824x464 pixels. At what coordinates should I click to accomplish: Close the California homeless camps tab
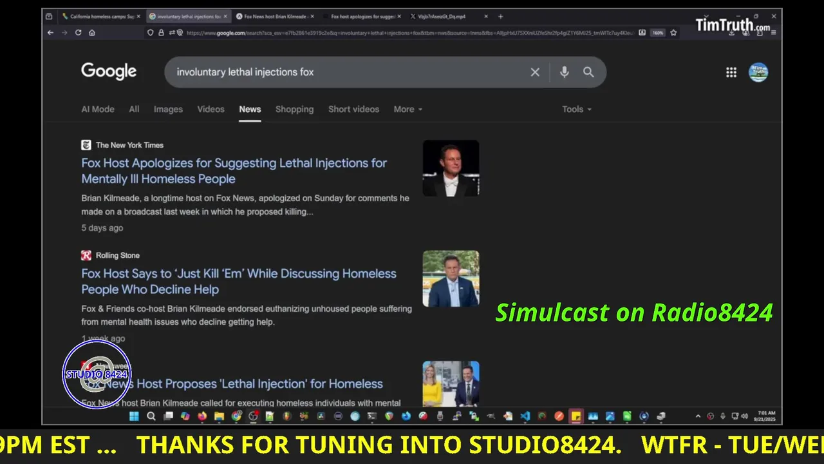point(138,16)
